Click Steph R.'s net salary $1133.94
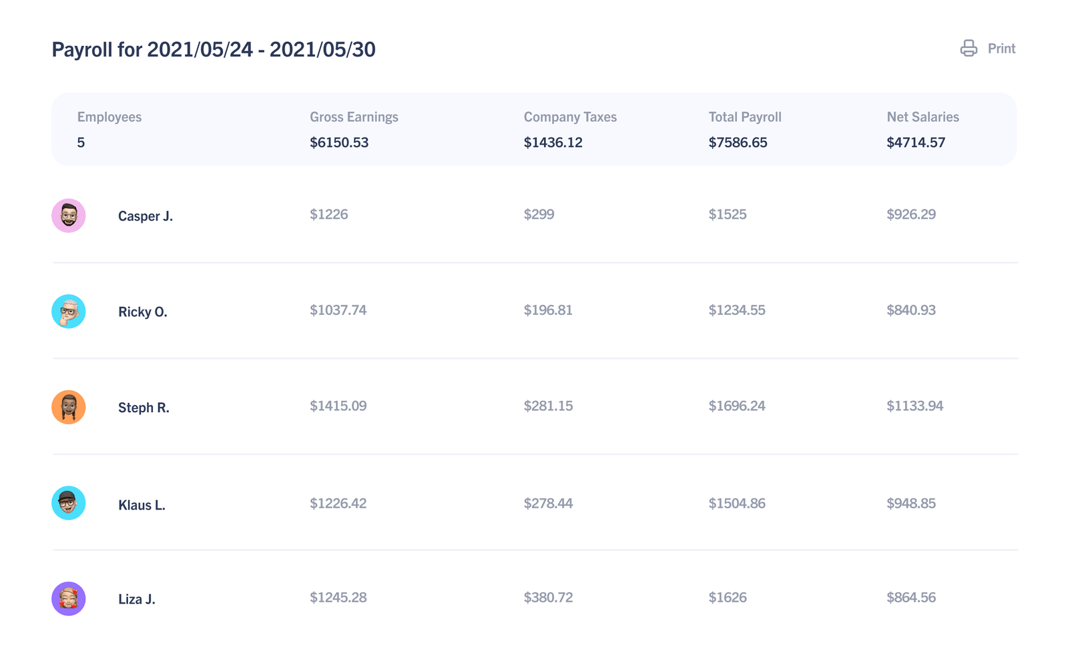The height and width of the screenshot is (667, 1068). (x=914, y=405)
